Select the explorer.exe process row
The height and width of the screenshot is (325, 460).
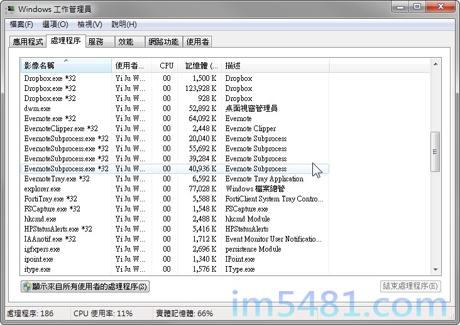point(175,189)
